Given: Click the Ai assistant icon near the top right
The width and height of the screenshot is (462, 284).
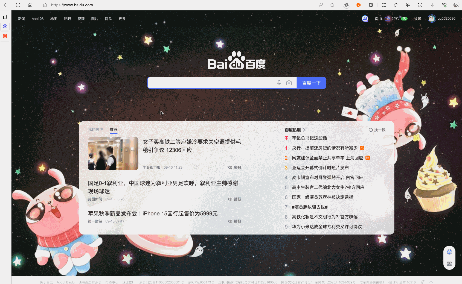Looking at the screenshot, I should pyautogui.click(x=365, y=19).
